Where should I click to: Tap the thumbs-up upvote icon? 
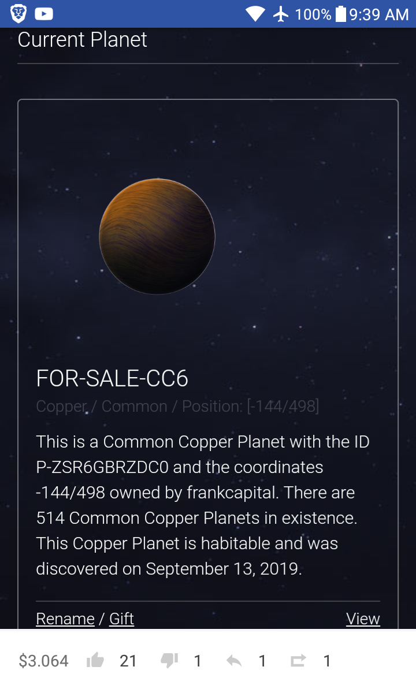tap(95, 661)
